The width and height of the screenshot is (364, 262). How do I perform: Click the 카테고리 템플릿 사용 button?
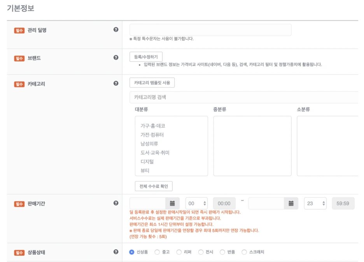pos(152,83)
